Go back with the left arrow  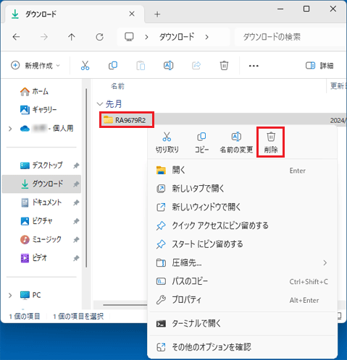(x=16, y=37)
